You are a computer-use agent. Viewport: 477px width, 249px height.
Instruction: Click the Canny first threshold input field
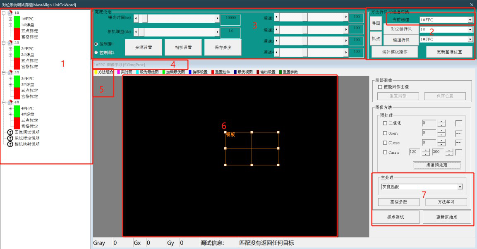(x=414, y=152)
